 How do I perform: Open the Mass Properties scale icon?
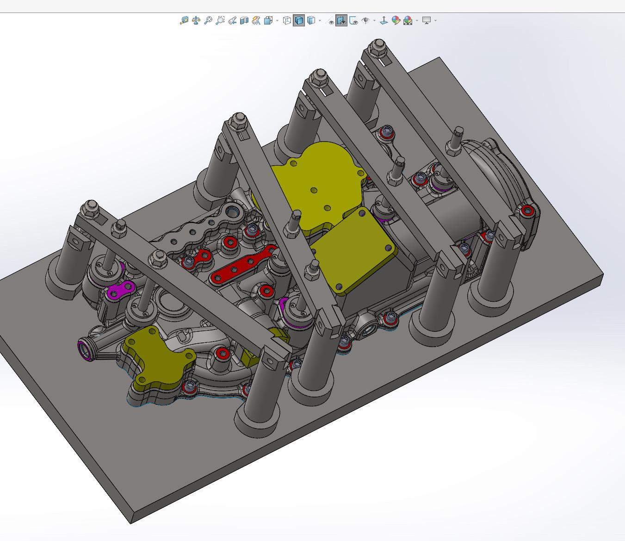(x=196, y=20)
